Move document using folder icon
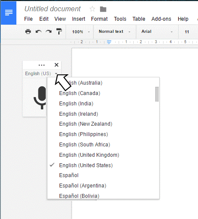This screenshot has width=198, height=219. 103,9
